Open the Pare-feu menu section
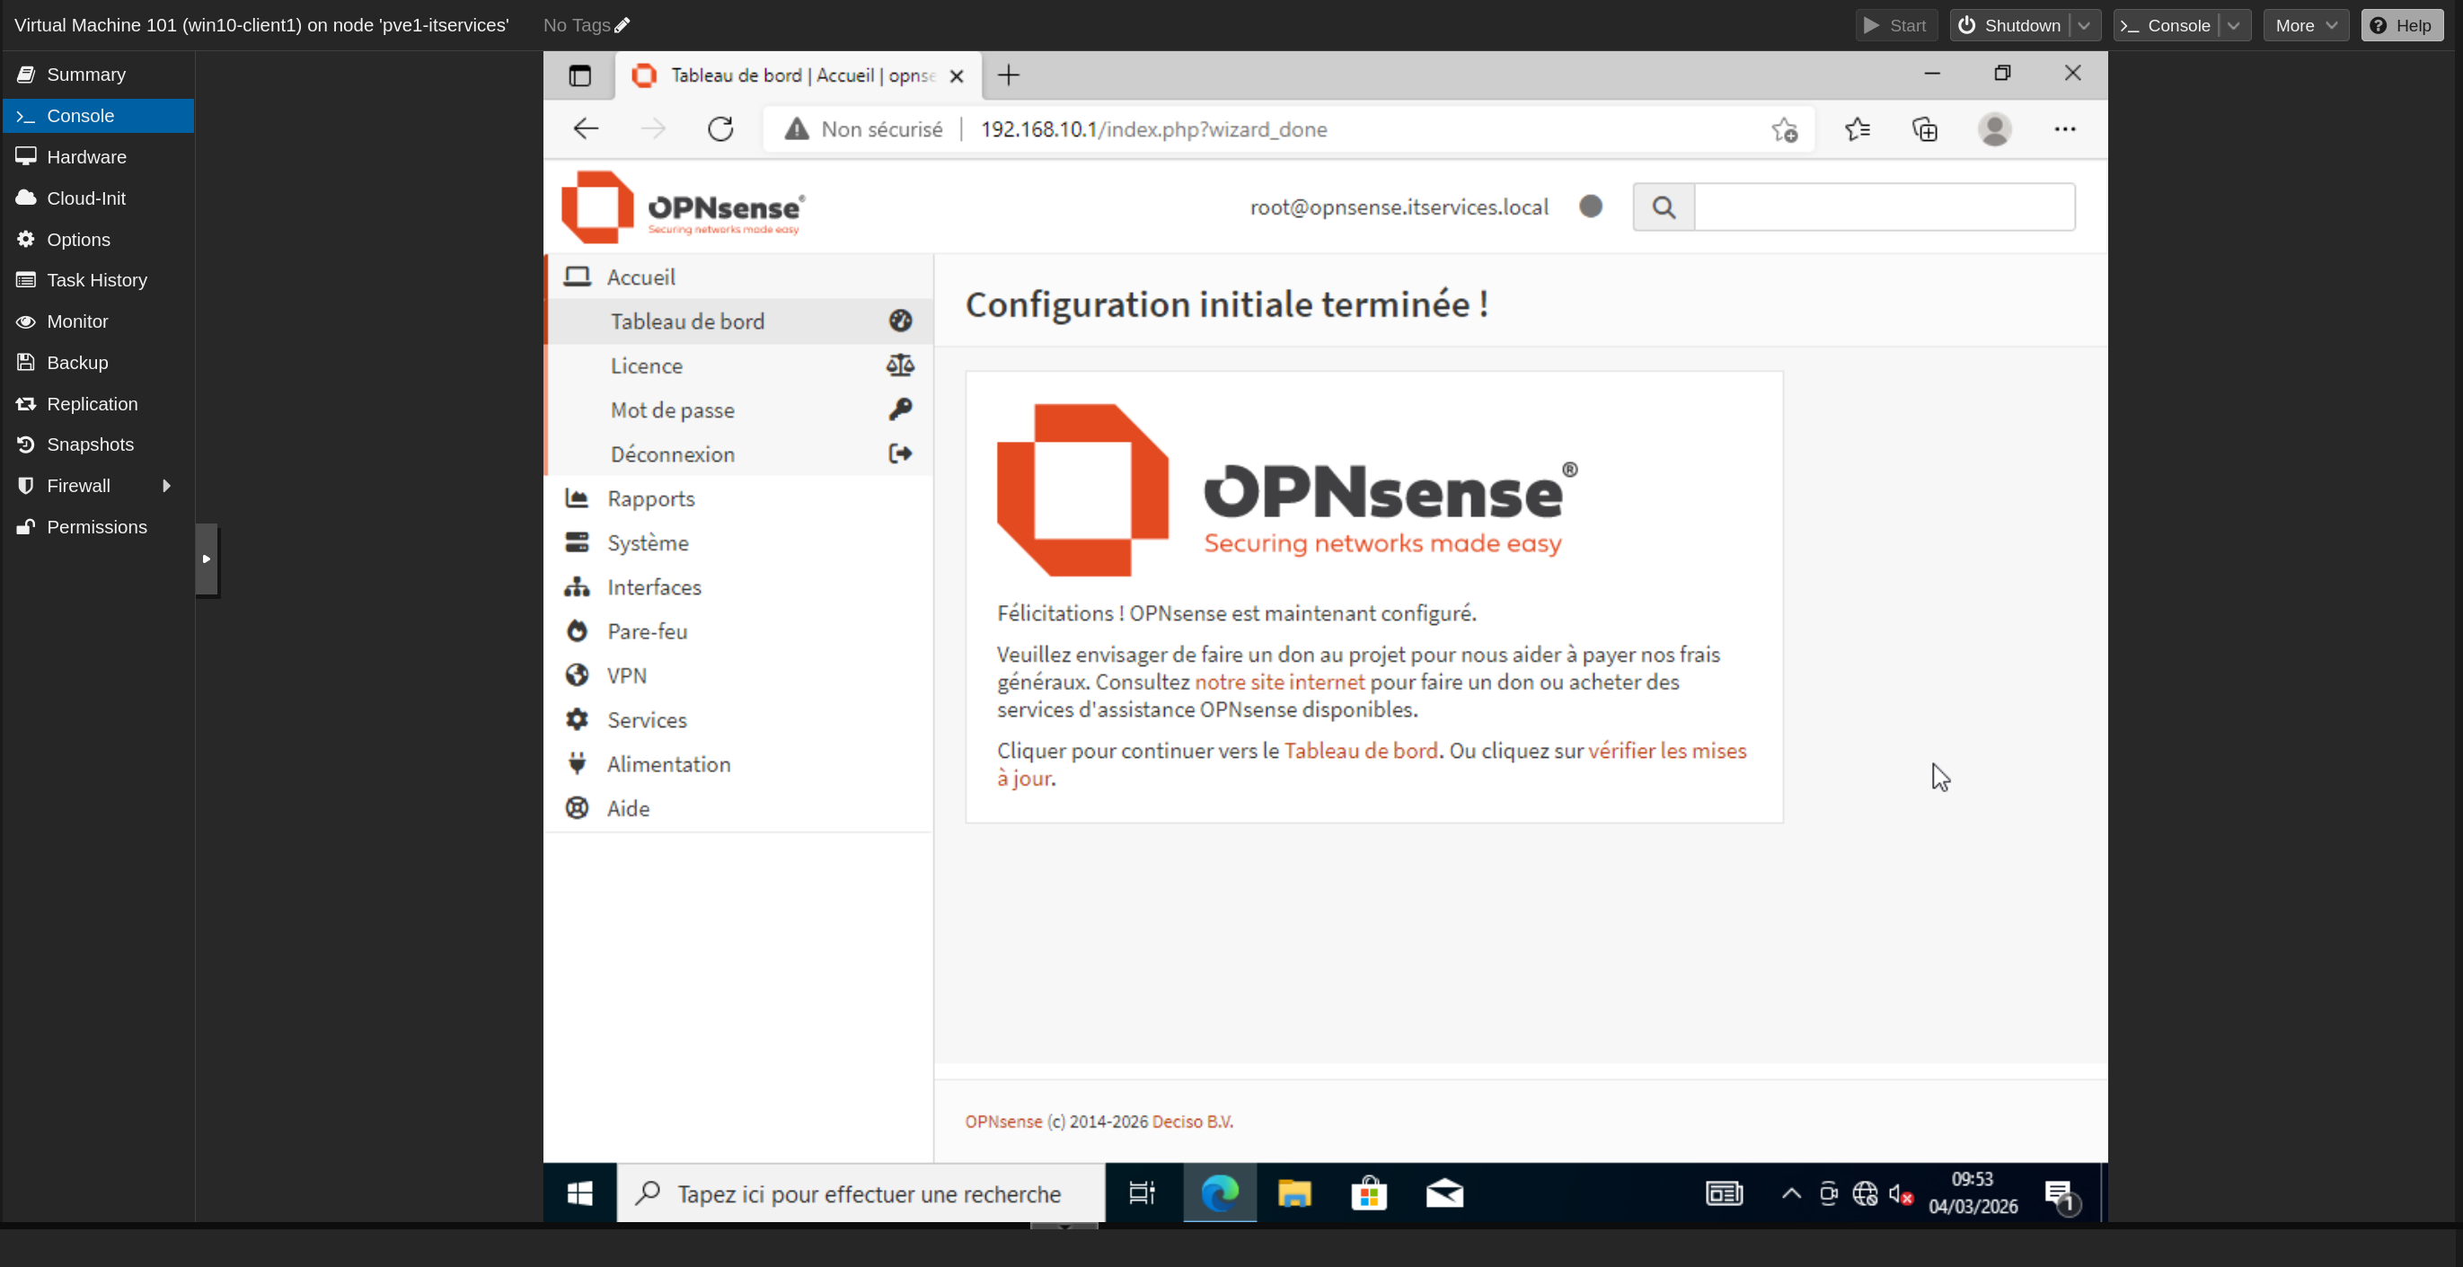The height and width of the screenshot is (1267, 2463). (648, 631)
